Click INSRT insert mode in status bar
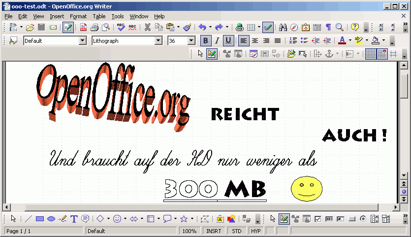The height and width of the screenshot is (237, 411). pyautogui.click(x=214, y=231)
